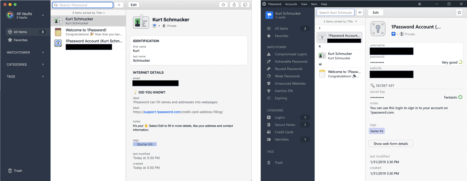Click the Very good password strength indicator
This screenshot has width=467, height=181.
[452, 63]
